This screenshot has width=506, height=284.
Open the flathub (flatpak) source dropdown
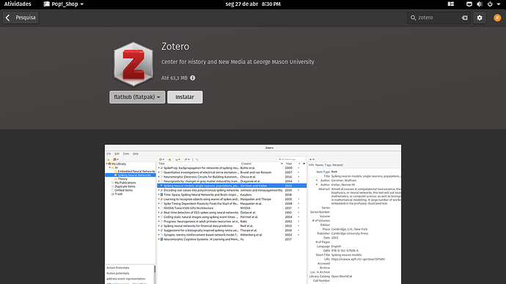tap(137, 97)
